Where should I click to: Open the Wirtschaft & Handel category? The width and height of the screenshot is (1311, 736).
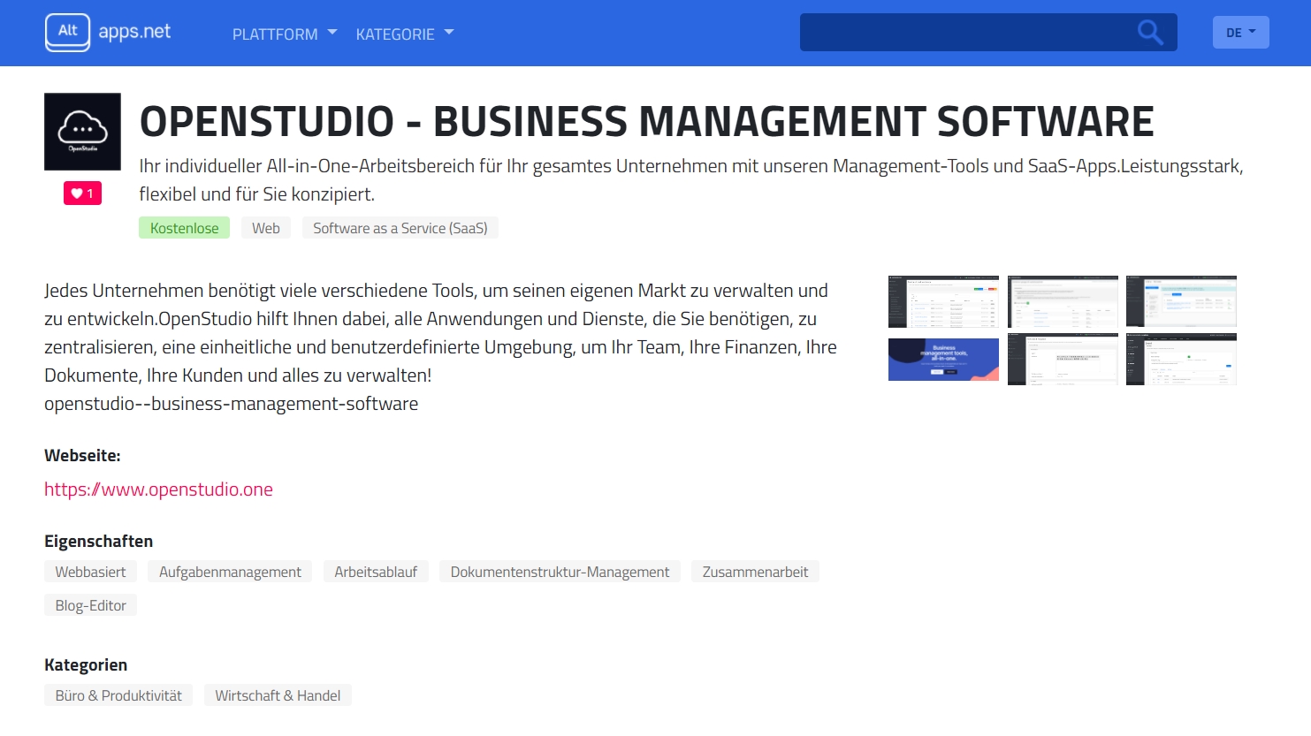278,695
